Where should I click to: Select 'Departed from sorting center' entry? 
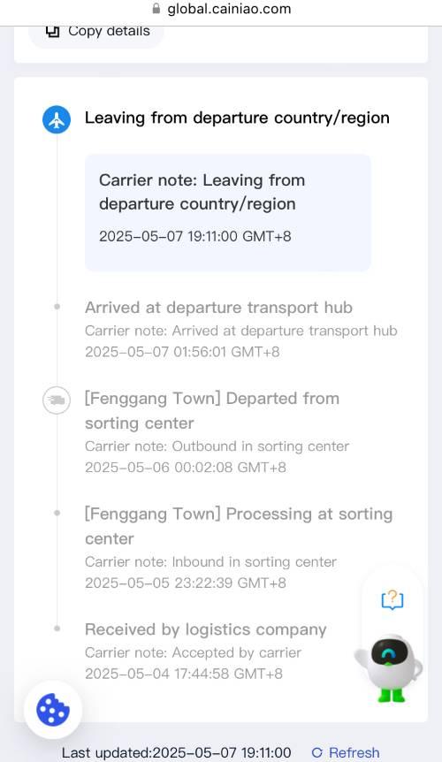point(217,432)
